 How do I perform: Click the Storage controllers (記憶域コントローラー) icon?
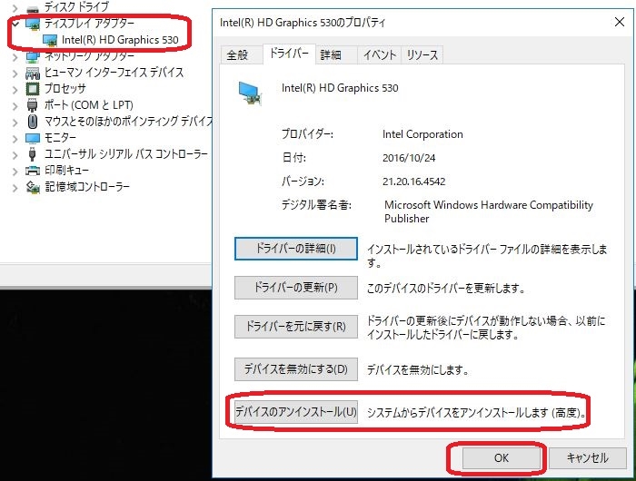click(33, 187)
